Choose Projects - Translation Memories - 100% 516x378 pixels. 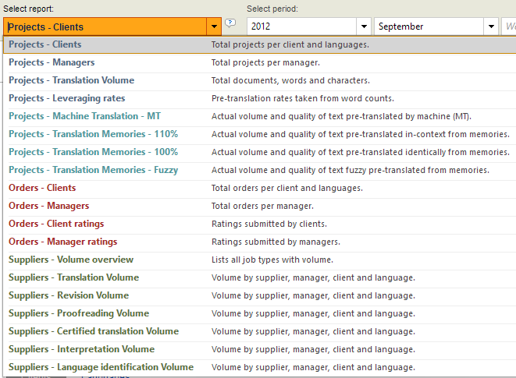[93, 152]
